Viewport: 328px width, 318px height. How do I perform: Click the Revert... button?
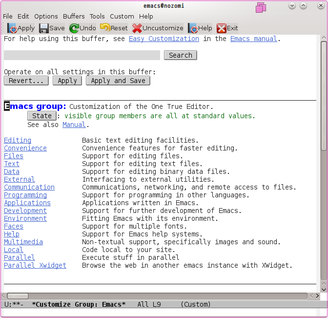[26, 81]
